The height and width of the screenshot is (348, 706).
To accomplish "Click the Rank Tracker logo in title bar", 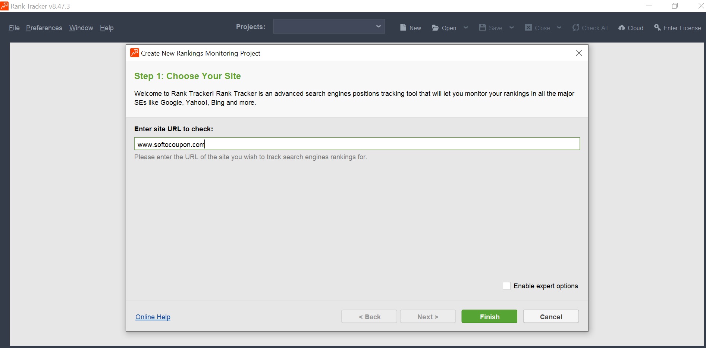I will click(4, 6).
